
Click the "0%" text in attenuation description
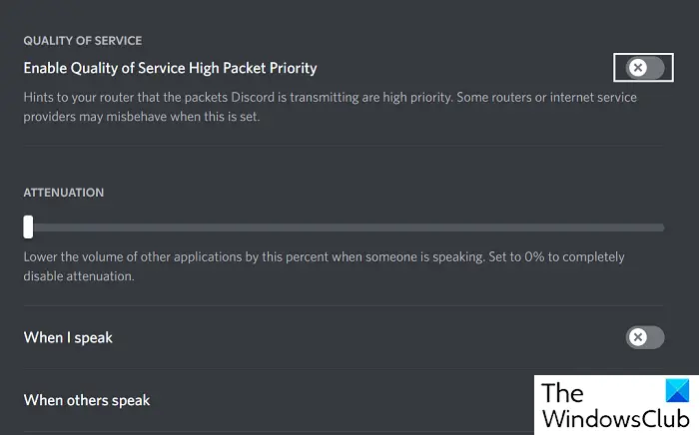(x=534, y=256)
